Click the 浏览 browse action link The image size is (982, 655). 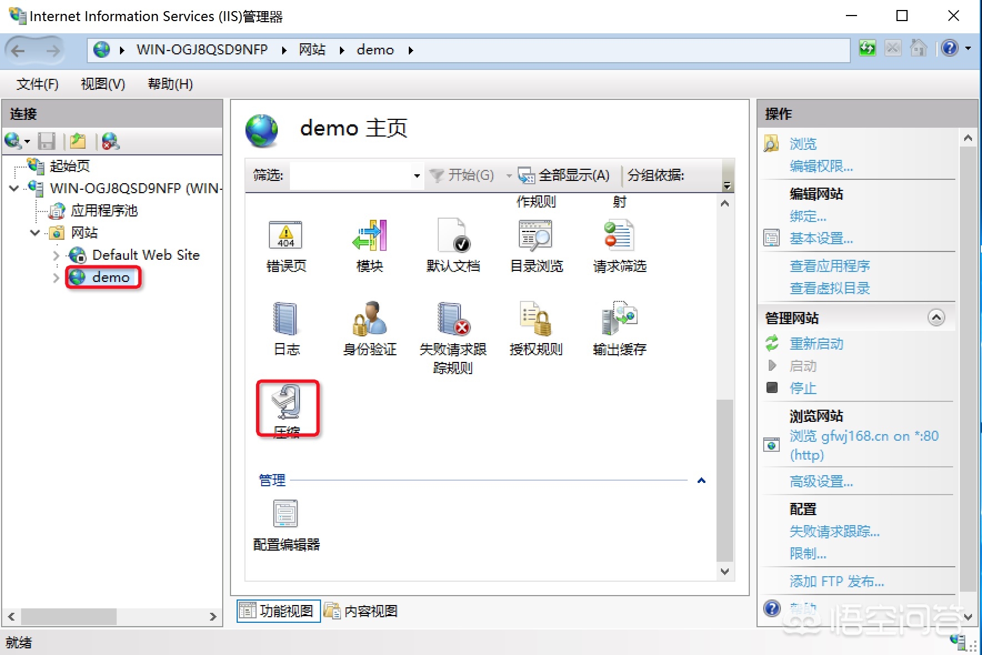(x=803, y=144)
